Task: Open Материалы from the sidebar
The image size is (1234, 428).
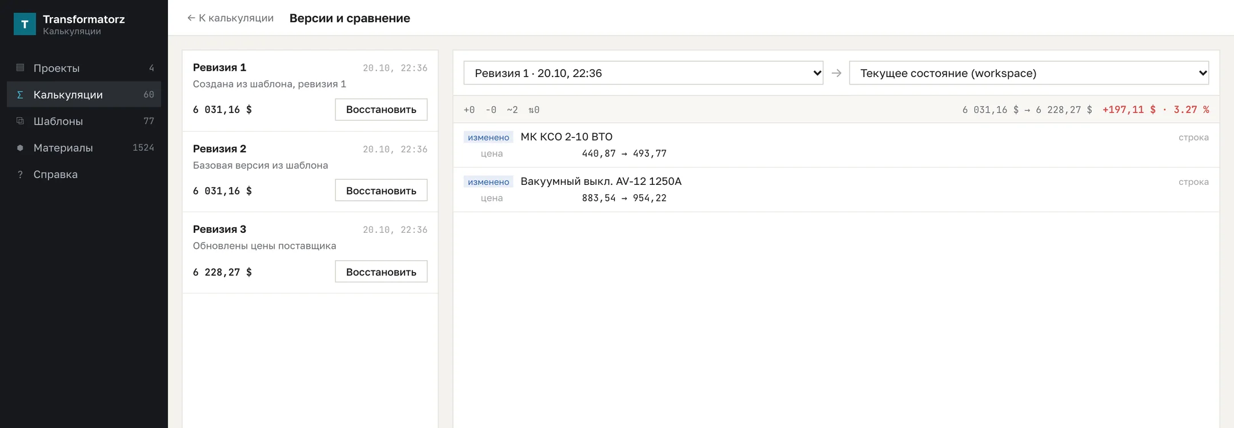Action: click(84, 148)
